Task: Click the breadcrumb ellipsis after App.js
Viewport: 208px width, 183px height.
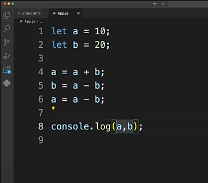Action: (41, 22)
